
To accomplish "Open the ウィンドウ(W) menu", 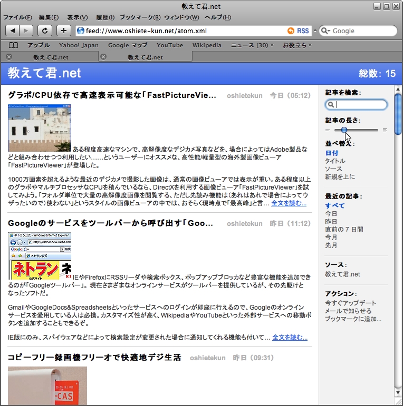I will 181,17.
